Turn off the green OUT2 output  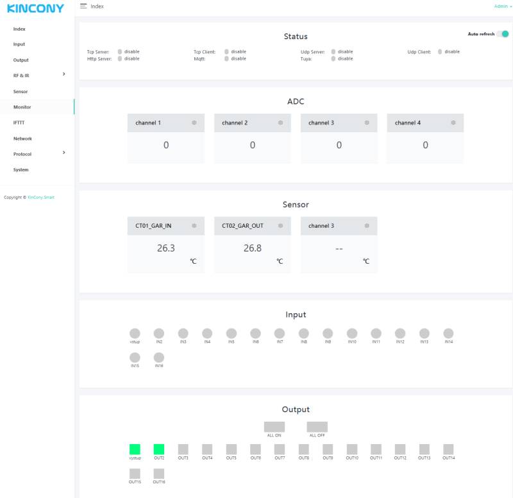coord(159,449)
